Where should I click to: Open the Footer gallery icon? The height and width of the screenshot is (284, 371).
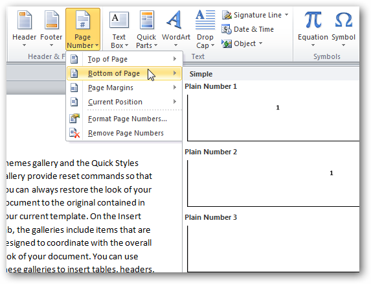click(x=51, y=20)
